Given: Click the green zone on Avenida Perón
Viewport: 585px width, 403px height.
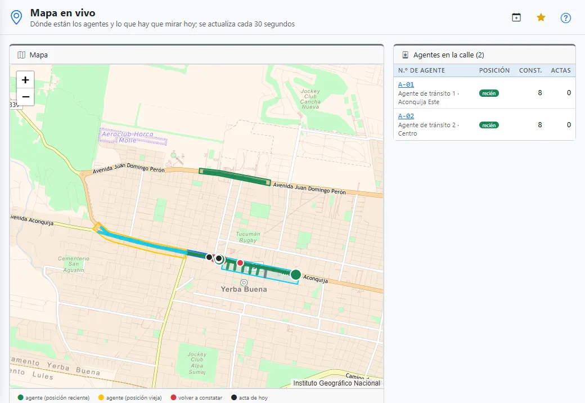Looking at the screenshot, I should 235,177.
